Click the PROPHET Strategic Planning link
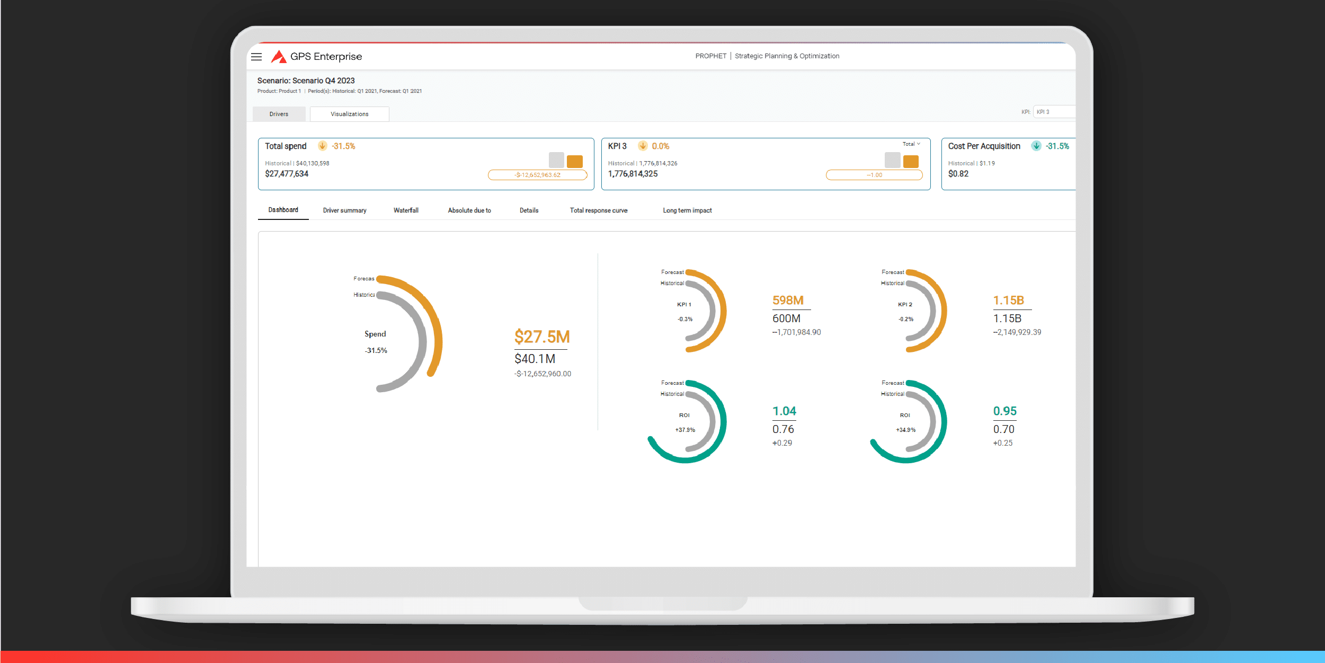 [x=767, y=56]
